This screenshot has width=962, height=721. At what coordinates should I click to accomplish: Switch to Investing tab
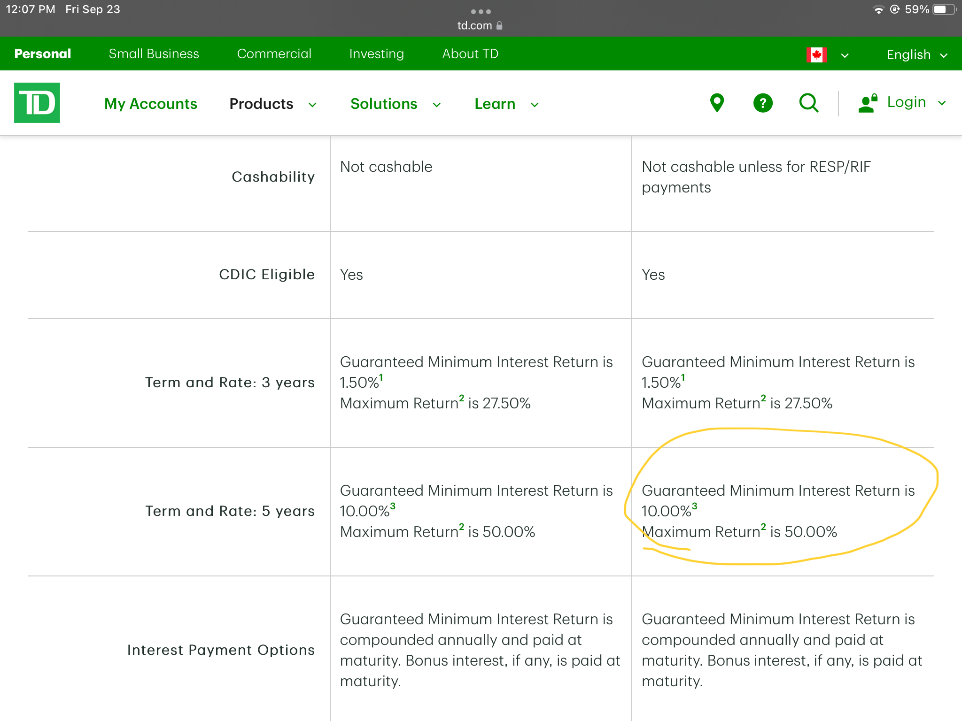(376, 54)
